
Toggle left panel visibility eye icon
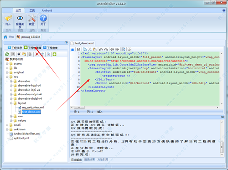pos(66,42)
